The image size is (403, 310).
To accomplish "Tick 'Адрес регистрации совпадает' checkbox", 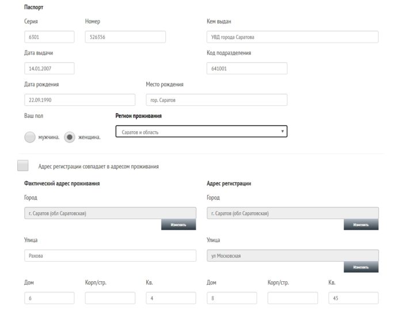I will click(x=23, y=166).
